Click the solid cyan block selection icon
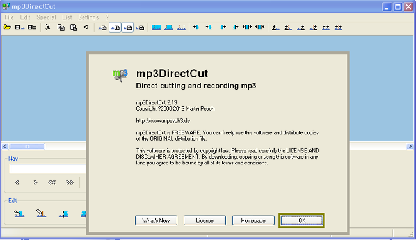 [156, 28]
